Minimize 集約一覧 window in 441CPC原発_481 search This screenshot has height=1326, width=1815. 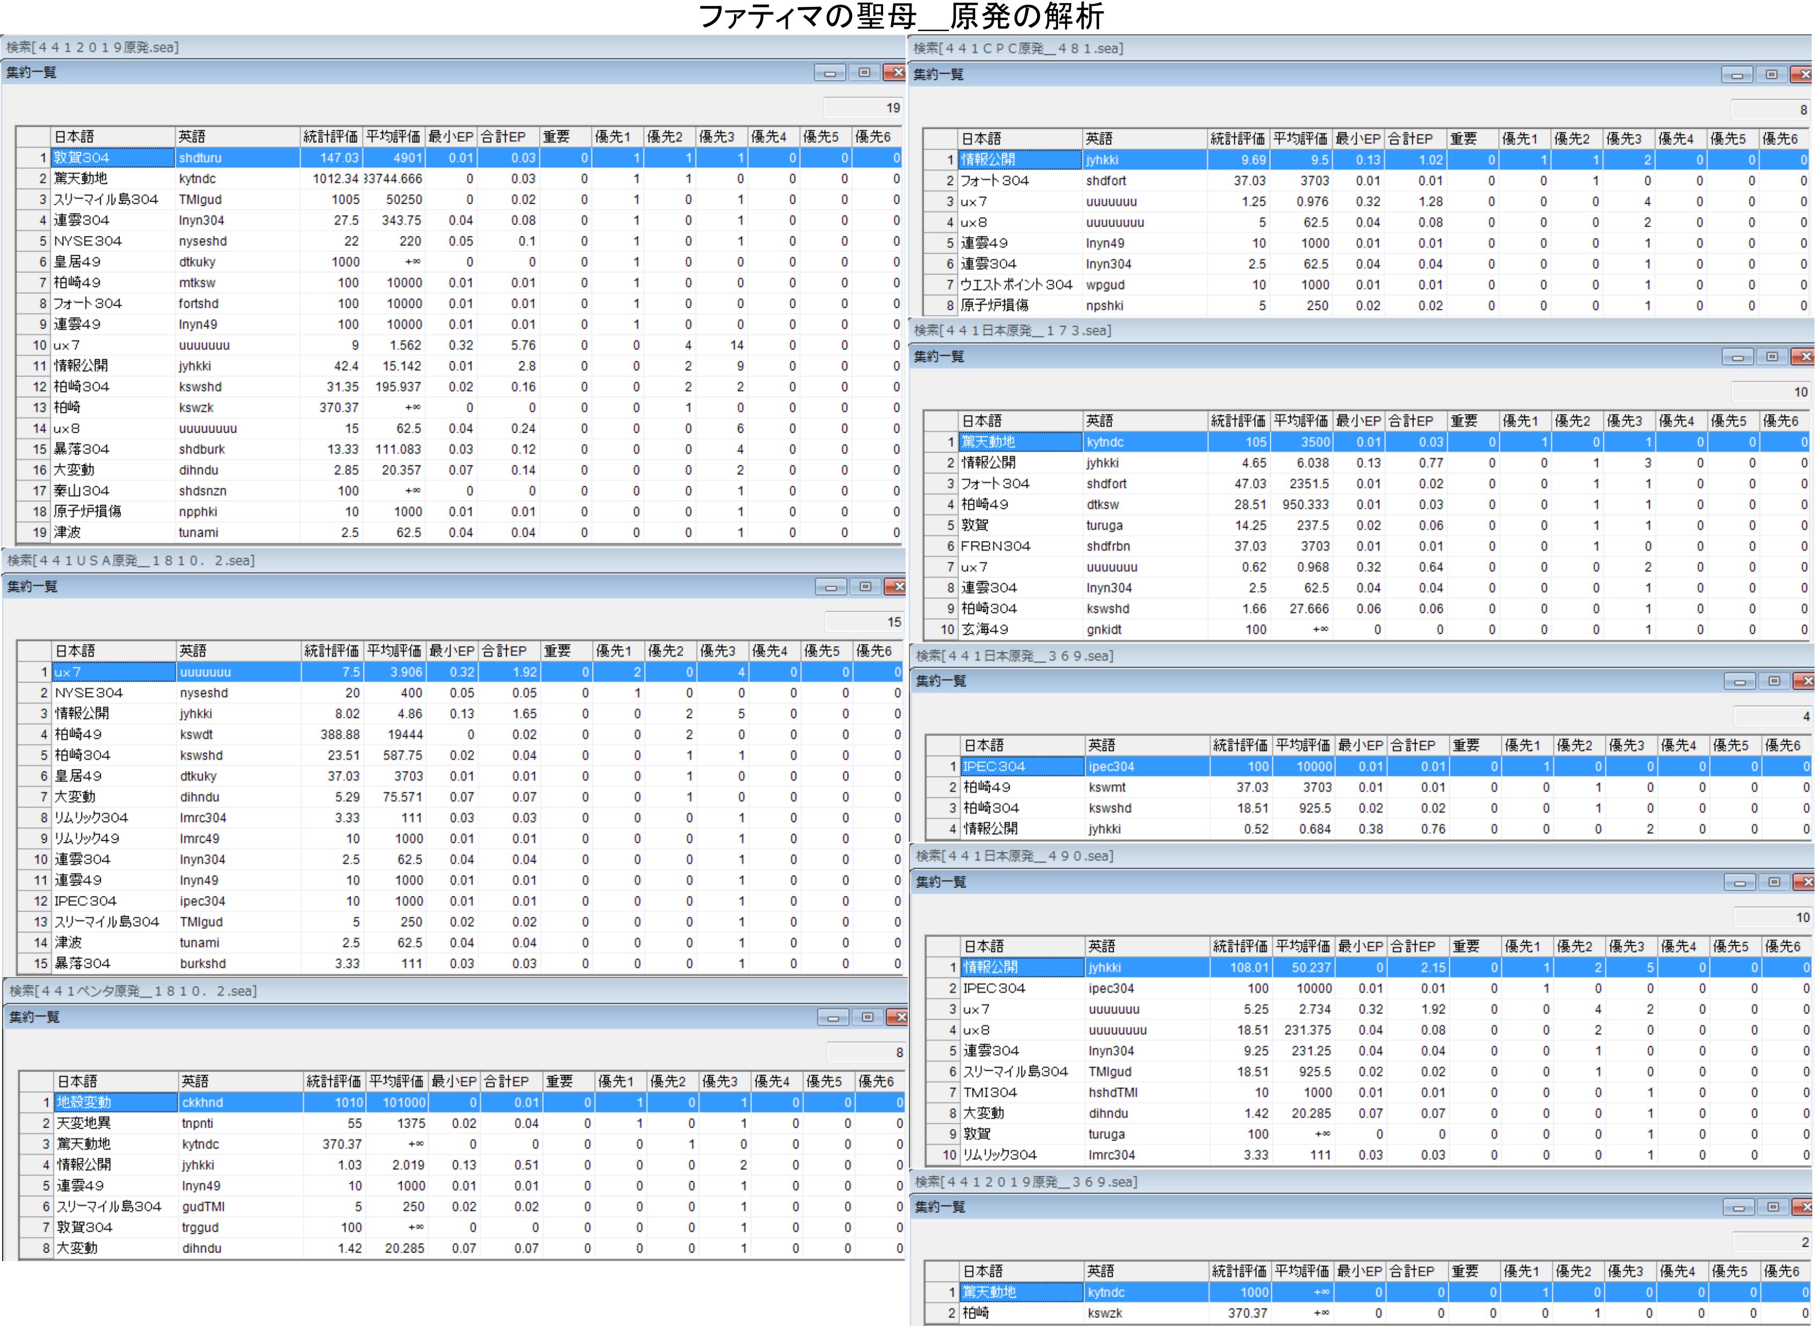[1736, 75]
